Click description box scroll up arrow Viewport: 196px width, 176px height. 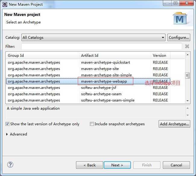pos(188,108)
